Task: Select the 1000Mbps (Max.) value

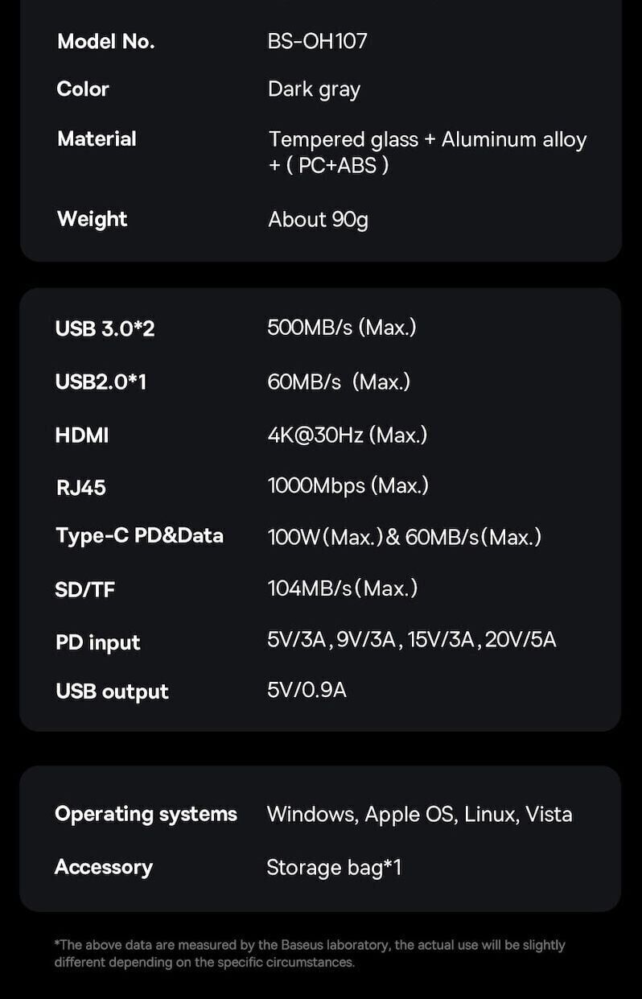Action: click(x=348, y=485)
